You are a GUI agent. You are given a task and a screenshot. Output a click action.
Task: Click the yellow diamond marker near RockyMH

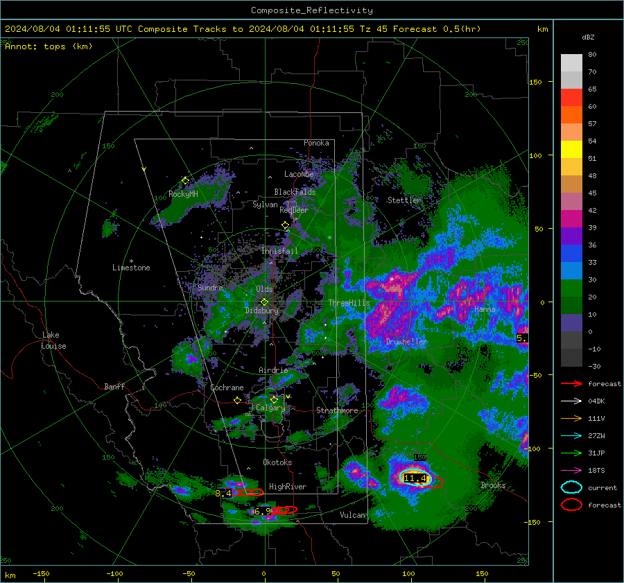[x=185, y=181]
